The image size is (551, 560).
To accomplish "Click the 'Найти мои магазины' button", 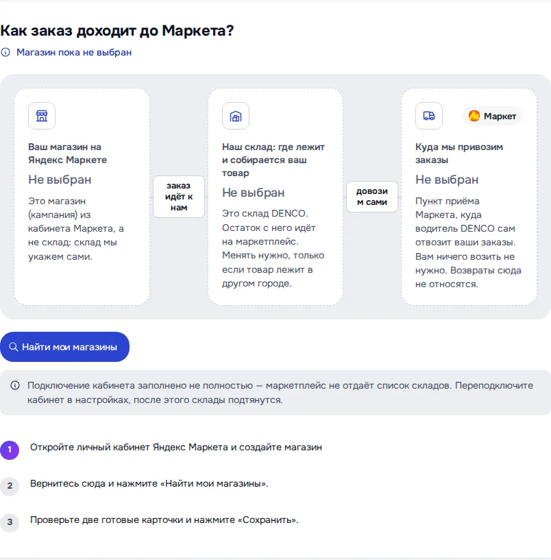I will [64, 347].
